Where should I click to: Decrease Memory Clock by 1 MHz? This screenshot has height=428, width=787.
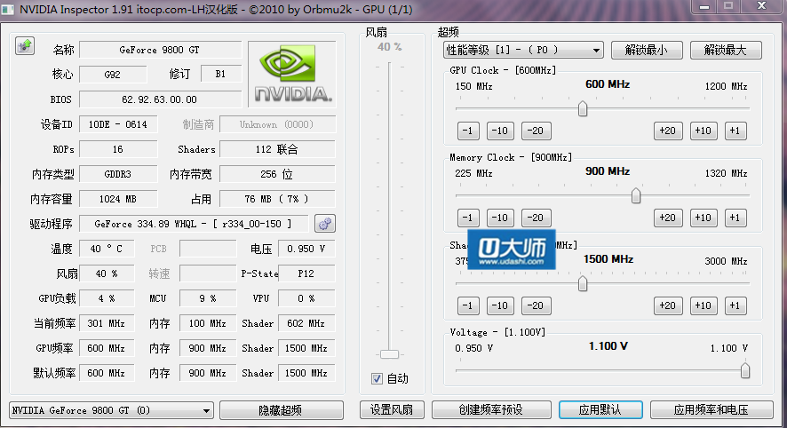tap(468, 218)
